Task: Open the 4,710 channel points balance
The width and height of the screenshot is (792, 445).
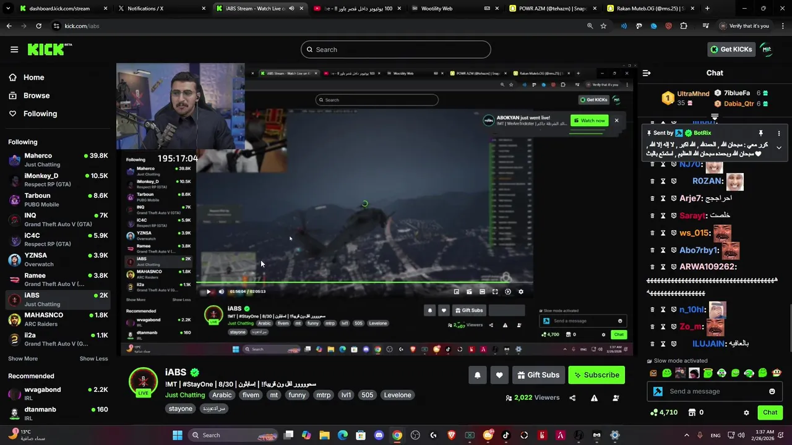Action: point(663,412)
